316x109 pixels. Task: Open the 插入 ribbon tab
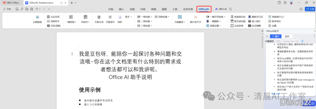121,9
